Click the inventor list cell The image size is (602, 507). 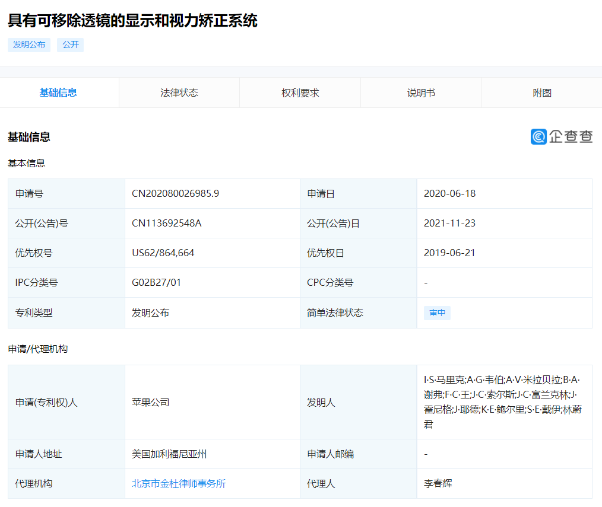505,403
